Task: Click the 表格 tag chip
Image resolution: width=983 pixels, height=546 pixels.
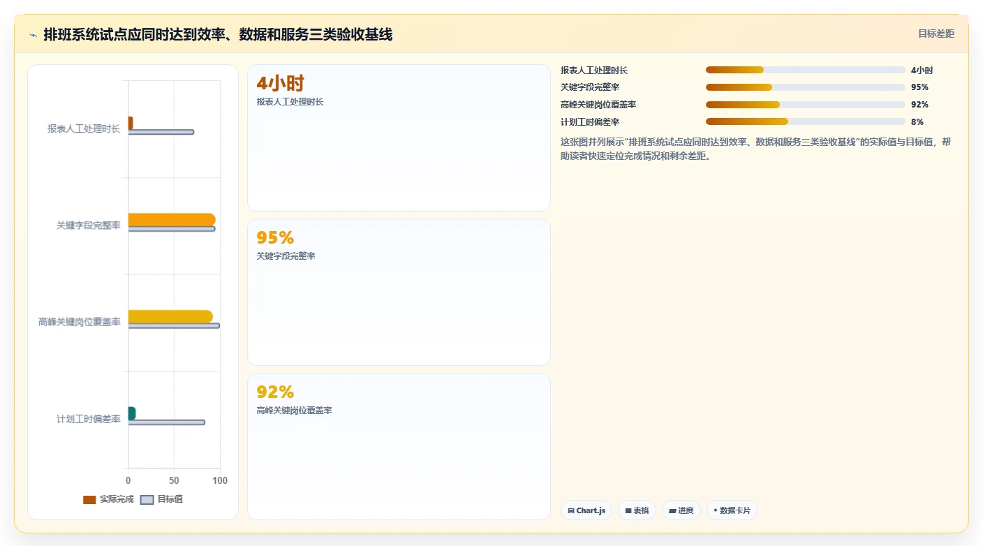Action: pos(637,510)
